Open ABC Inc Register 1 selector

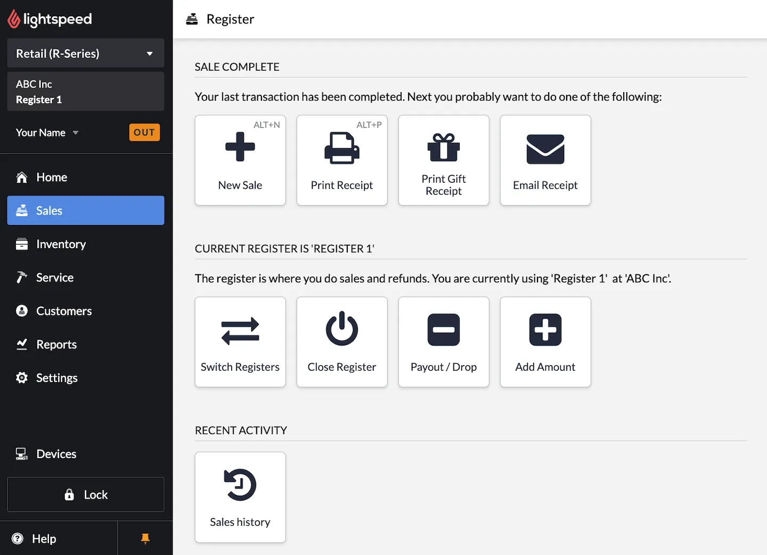[86, 92]
